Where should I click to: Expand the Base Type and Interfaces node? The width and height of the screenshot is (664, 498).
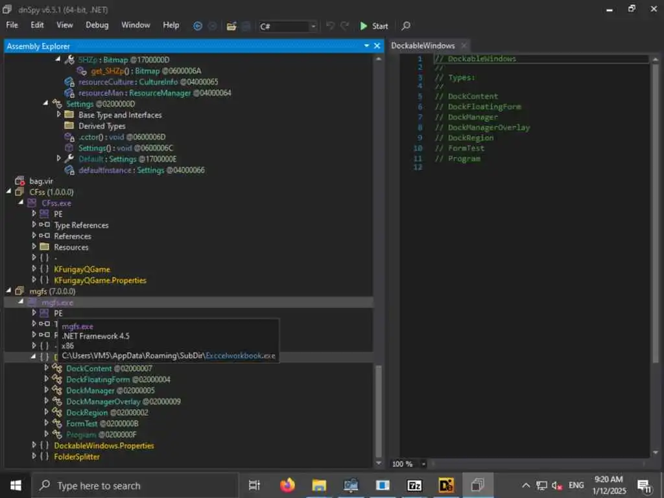(x=58, y=114)
